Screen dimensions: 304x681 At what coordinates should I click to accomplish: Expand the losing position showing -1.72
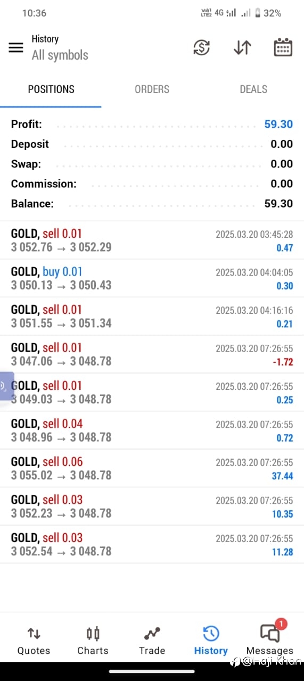click(x=152, y=354)
